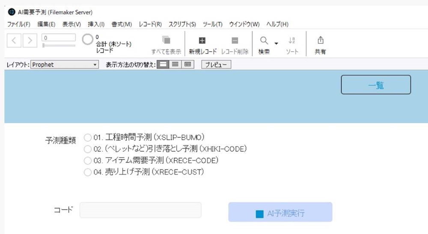The height and width of the screenshot is (234, 428).
Task: Click the 合計 (未ソート) record count text
Action: 113,44
